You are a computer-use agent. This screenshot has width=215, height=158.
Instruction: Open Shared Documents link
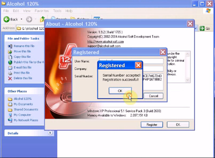click(x=26, y=109)
